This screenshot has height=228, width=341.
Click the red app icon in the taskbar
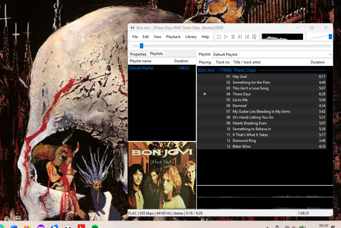point(81,227)
